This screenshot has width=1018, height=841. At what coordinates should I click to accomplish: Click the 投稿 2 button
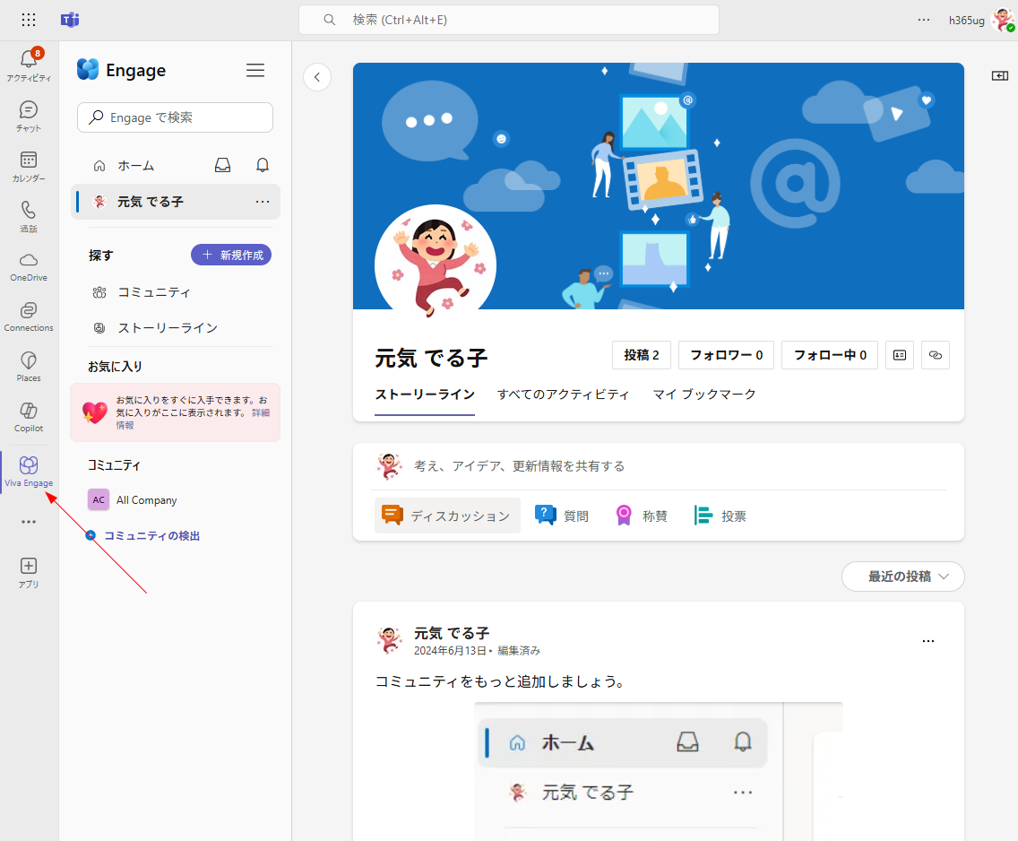(x=642, y=355)
